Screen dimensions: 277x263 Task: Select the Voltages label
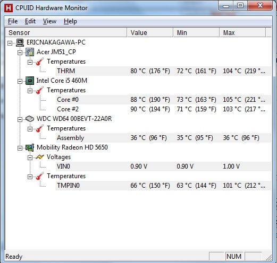pyautogui.click(x=58, y=157)
